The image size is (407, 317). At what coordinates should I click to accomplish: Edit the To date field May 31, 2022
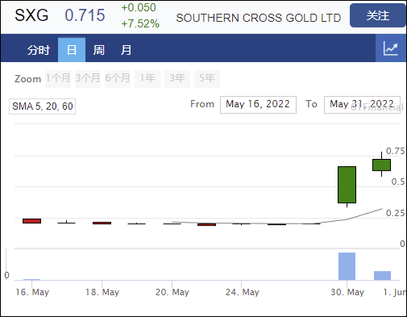click(362, 105)
